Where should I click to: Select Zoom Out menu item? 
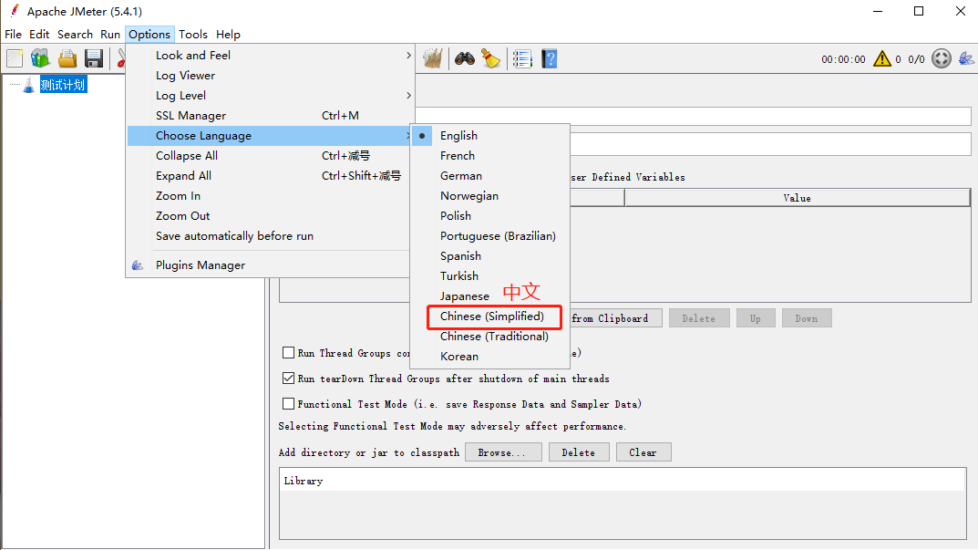point(270,216)
